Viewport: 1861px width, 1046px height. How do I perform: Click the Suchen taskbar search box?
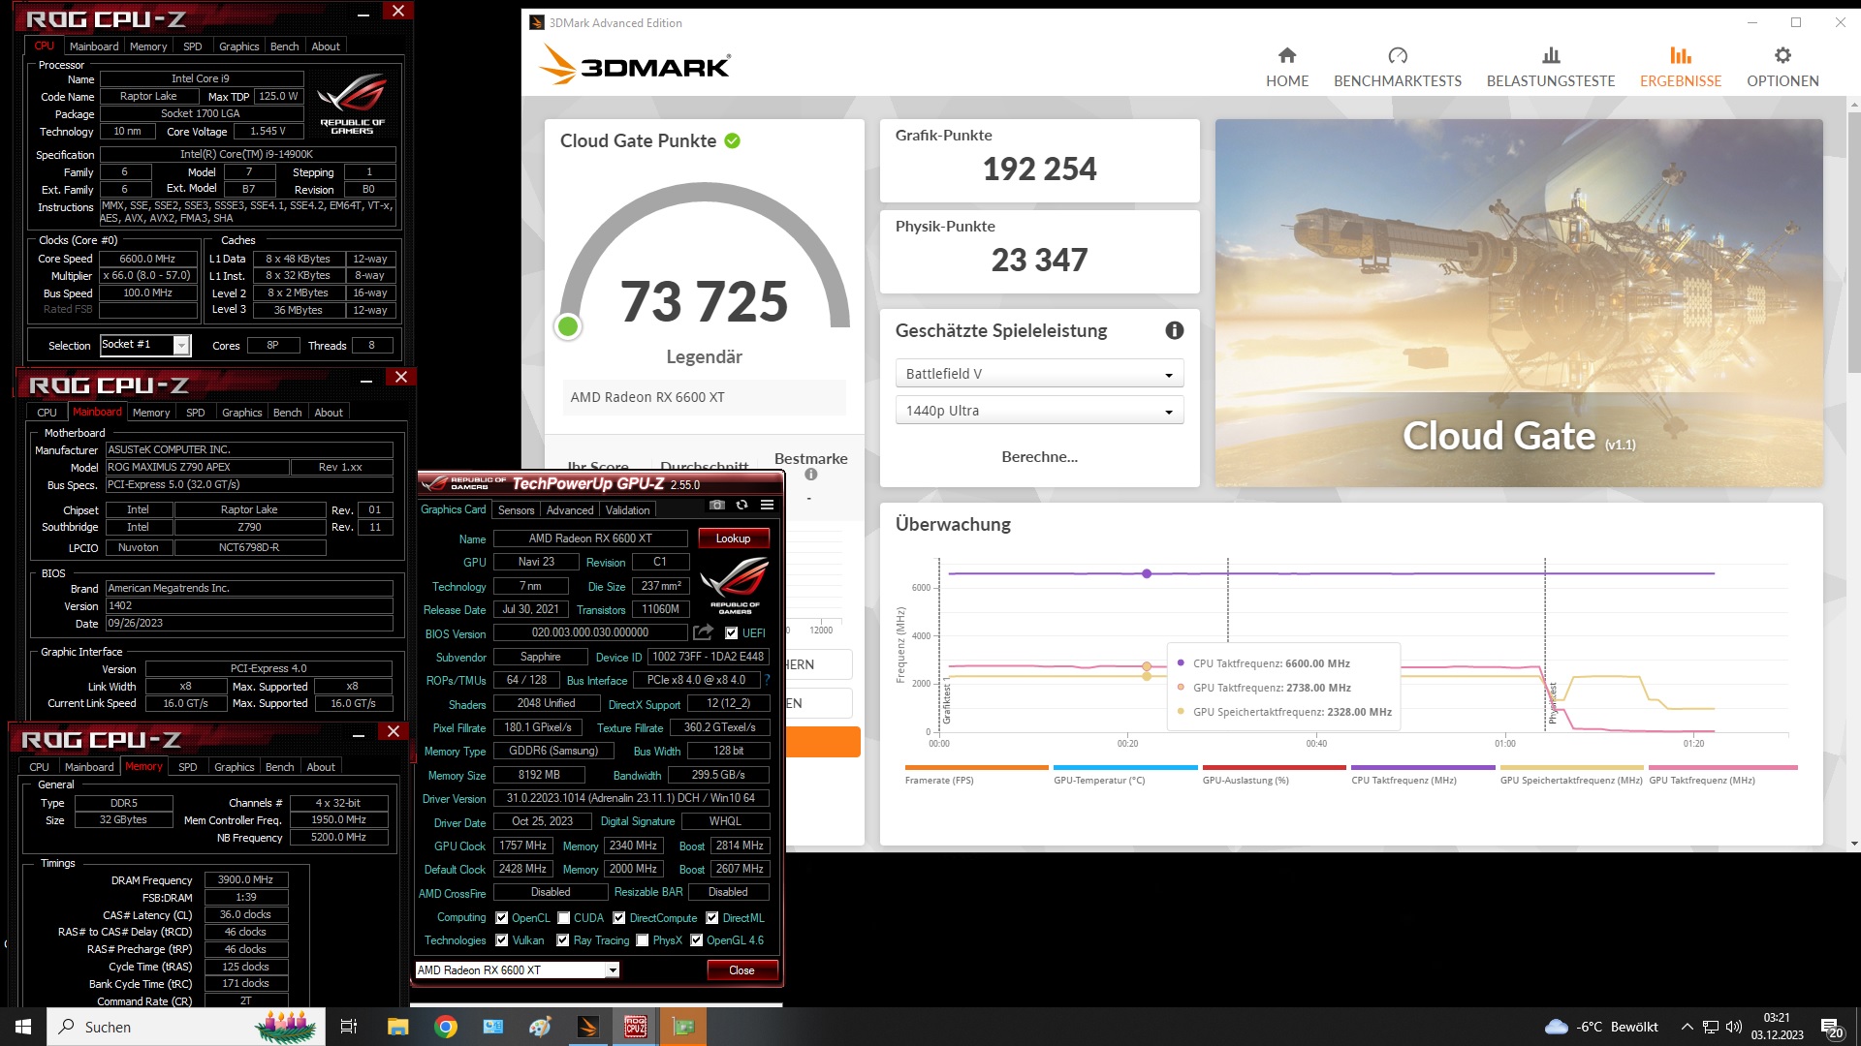coord(186,1027)
